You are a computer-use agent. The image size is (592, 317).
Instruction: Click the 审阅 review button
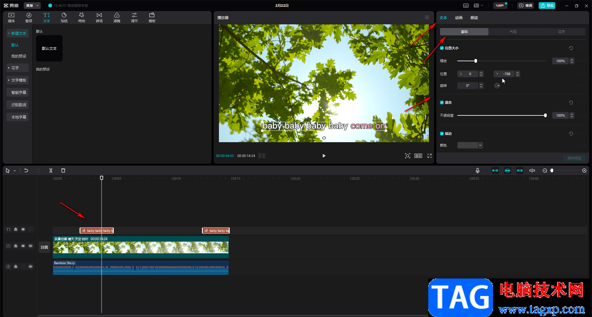525,6
